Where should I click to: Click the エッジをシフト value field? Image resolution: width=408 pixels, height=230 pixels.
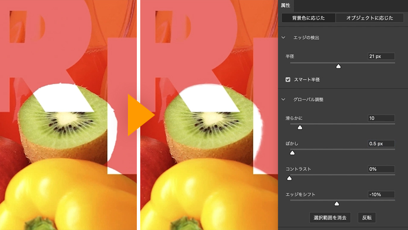click(381, 195)
